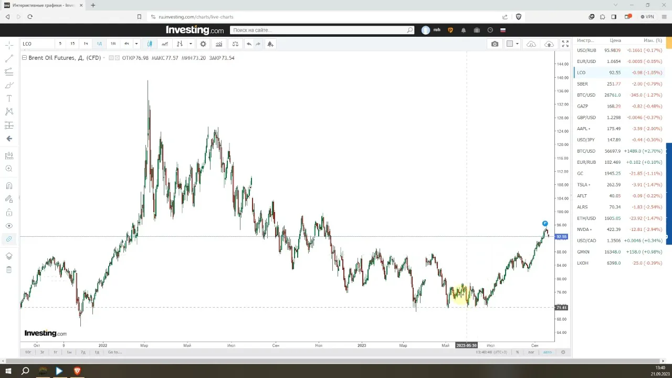Open the indicators menu
The width and height of the screenshot is (672, 378).
[219, 44]
